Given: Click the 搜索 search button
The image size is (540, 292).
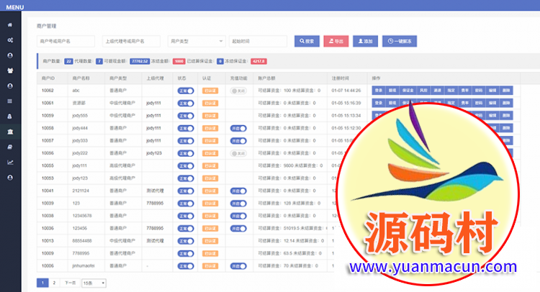Looking at the screenshot, I should (307, 41).
